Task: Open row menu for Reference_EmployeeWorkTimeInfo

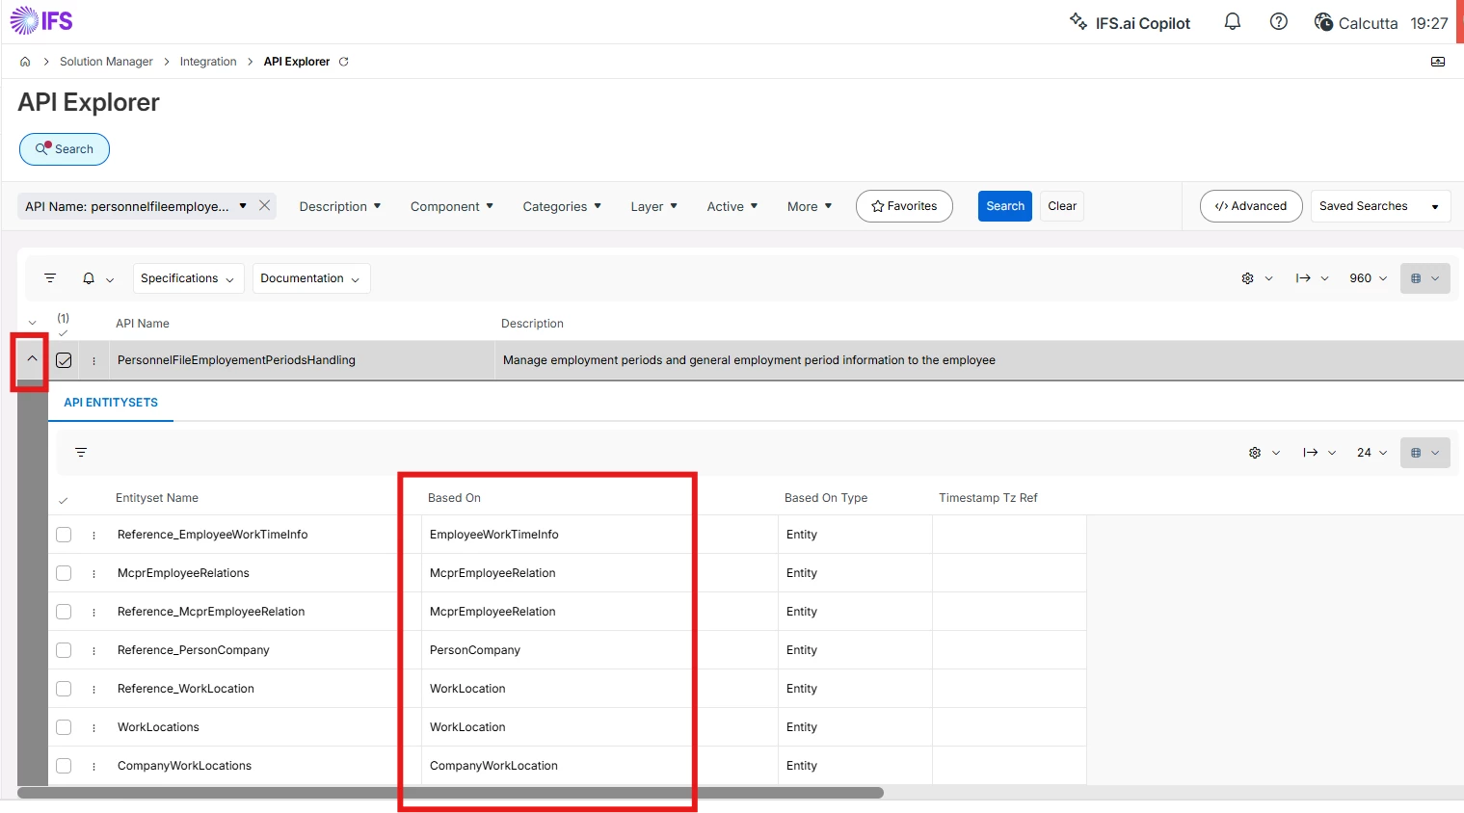Action: [93, 535]
